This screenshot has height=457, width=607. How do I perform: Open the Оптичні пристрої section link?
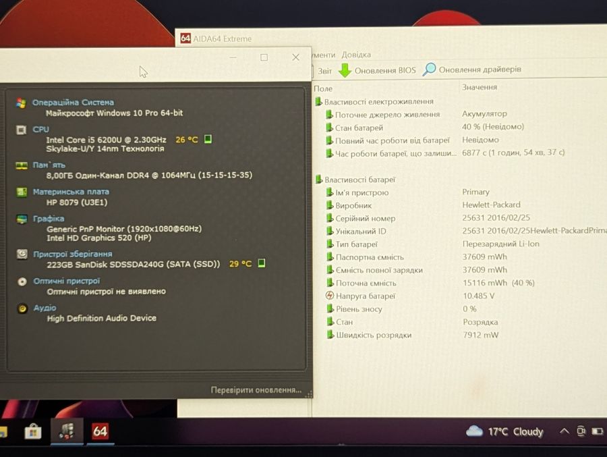coord(67,281)
